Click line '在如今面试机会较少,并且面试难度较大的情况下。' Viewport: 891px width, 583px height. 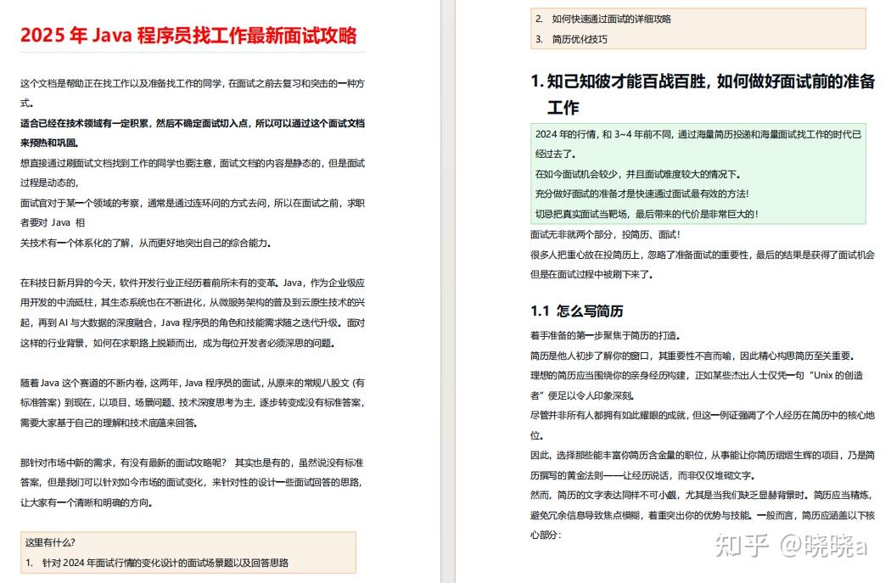[x=637, y=174]
